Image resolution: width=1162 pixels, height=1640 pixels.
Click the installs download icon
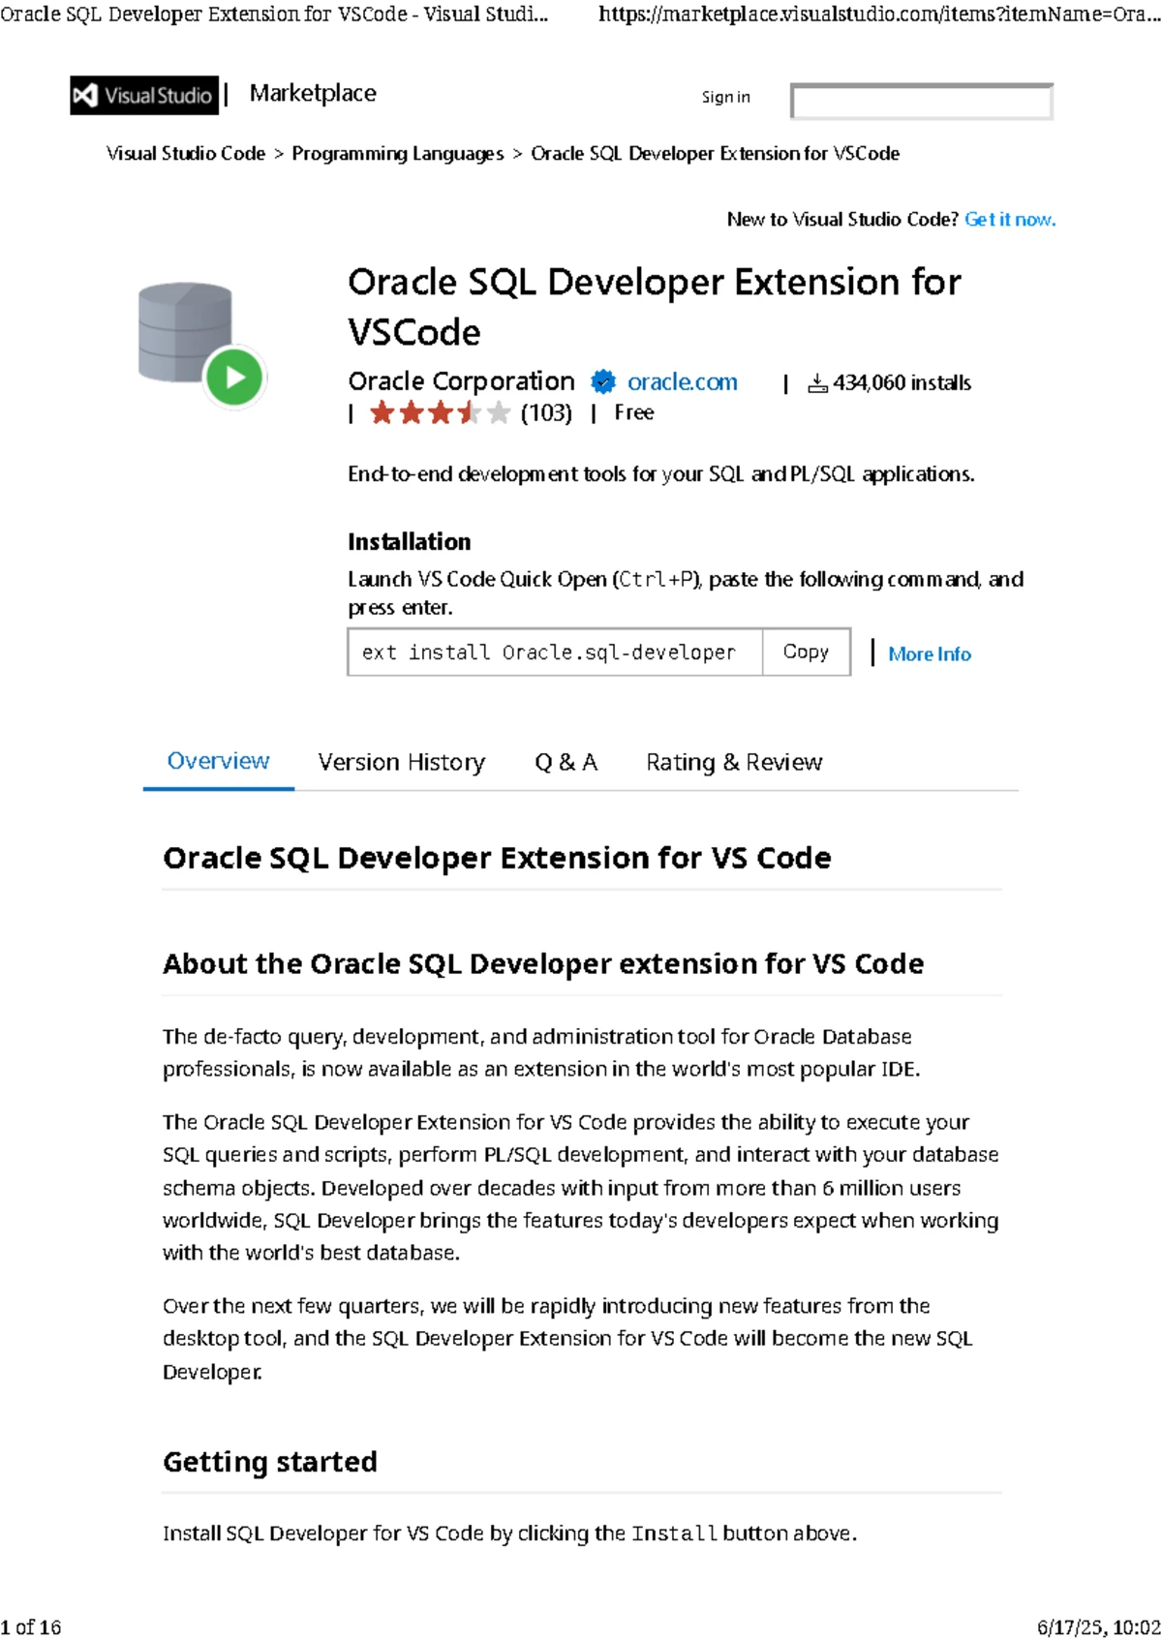[817, 383]
